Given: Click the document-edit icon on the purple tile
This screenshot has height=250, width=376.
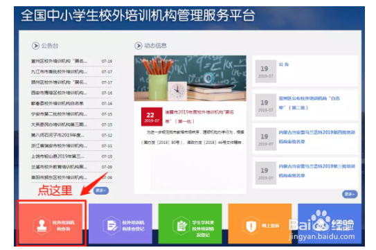Looking at the screenshot, I should click(111, 226).
